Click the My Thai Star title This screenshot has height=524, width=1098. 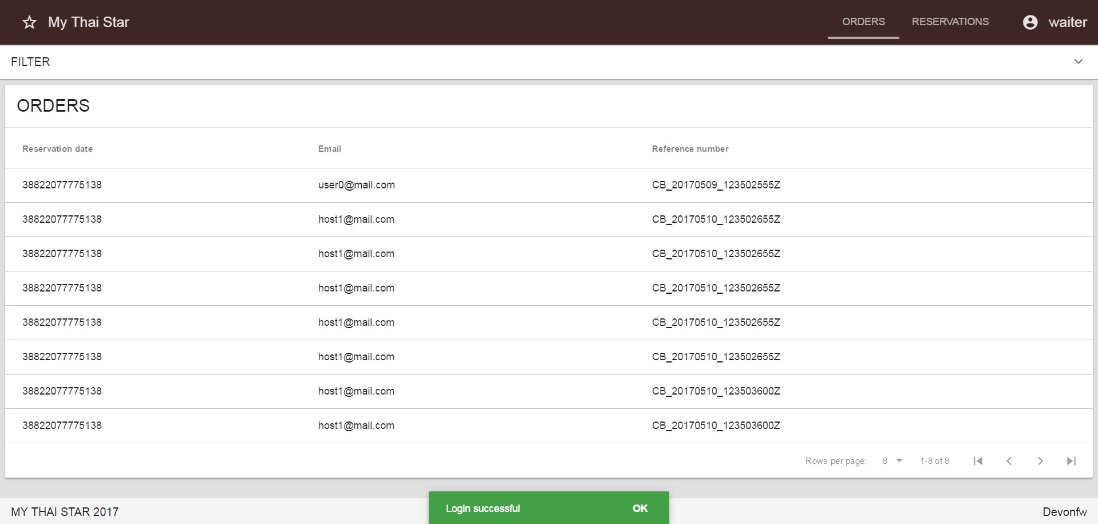pyautogui.click(x=89, y=22)
